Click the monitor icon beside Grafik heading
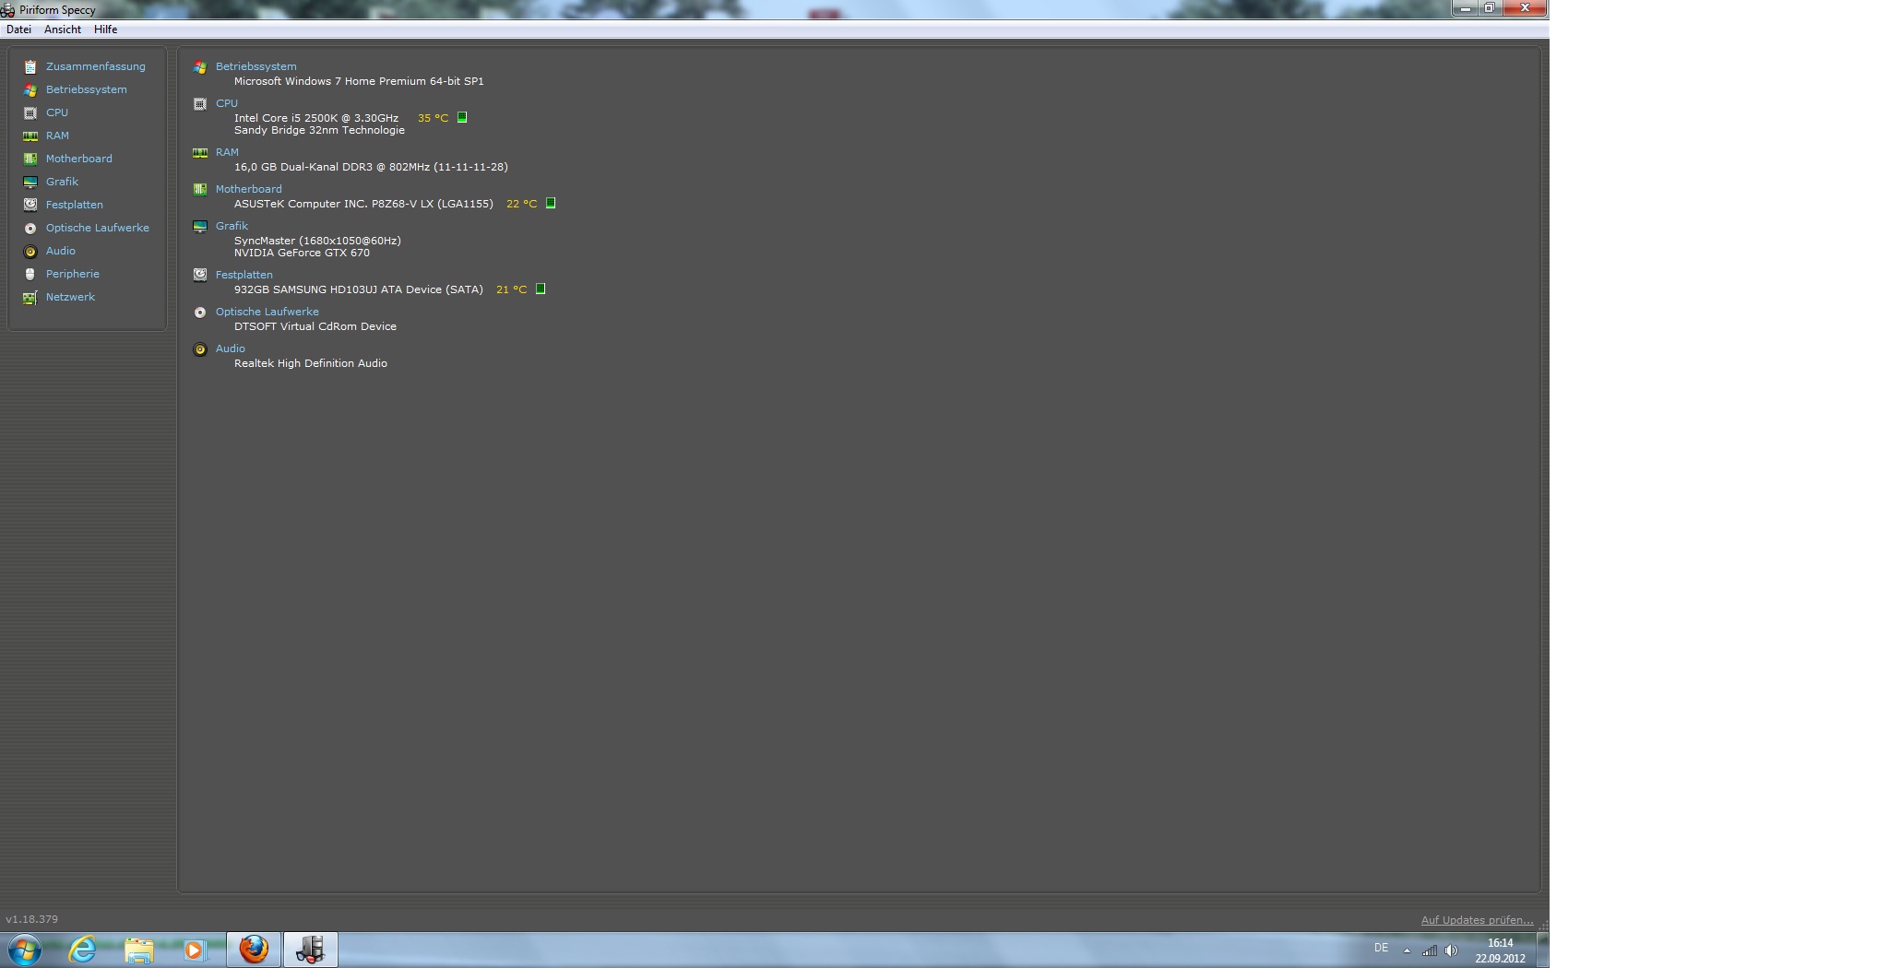This screenshot has width=1889, height=968. pos(200,227)
